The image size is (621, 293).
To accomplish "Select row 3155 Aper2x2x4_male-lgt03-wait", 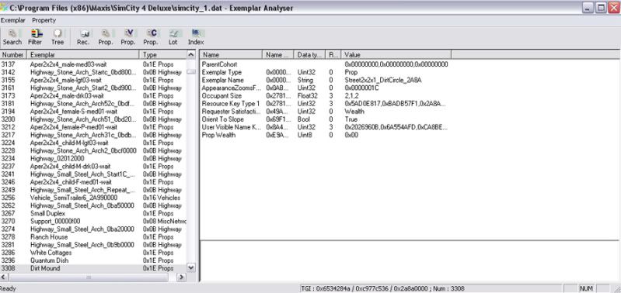I will [x=93, y=80].
